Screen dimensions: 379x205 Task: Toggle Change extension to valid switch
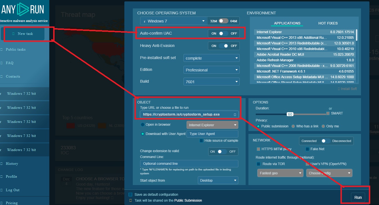(223, 152)
